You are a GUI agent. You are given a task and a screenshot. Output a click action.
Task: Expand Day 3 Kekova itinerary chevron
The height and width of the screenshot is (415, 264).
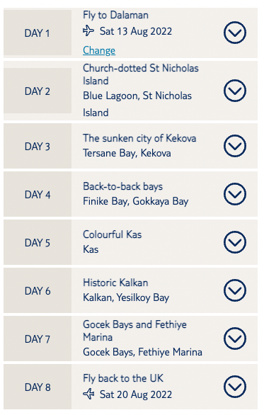[235, 146]
